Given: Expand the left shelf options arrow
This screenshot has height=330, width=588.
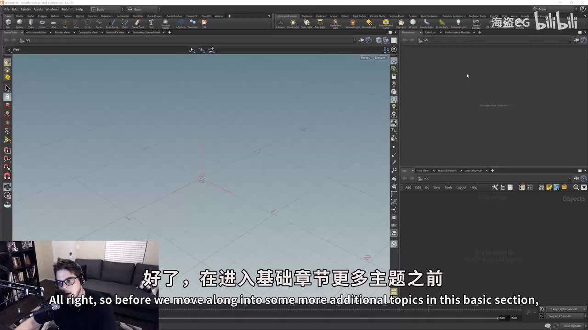Looking at the screenshot, I should 269,16.
